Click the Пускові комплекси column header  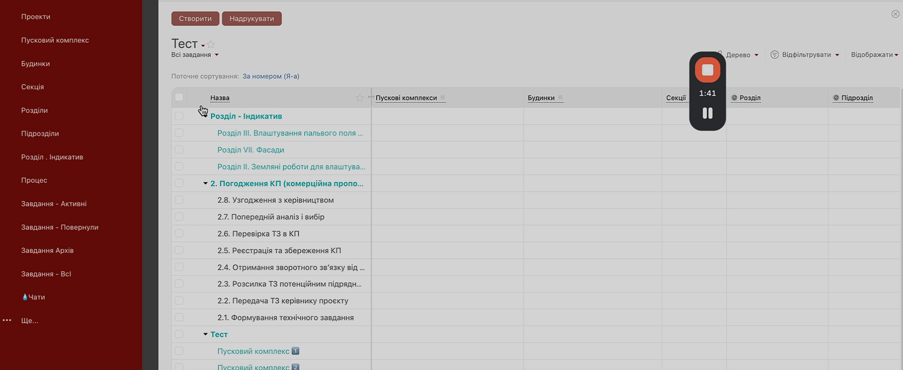click(406, 98)
